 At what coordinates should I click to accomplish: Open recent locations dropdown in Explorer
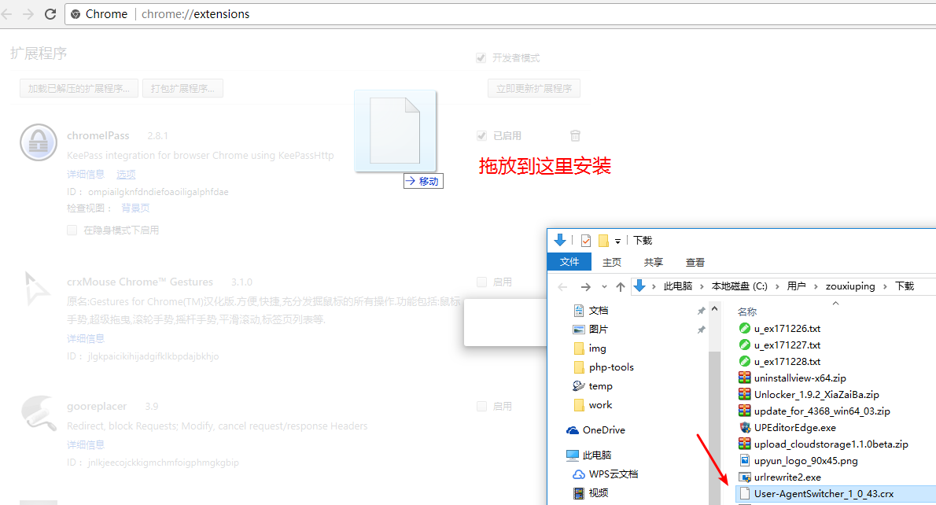tap(604, 287)
